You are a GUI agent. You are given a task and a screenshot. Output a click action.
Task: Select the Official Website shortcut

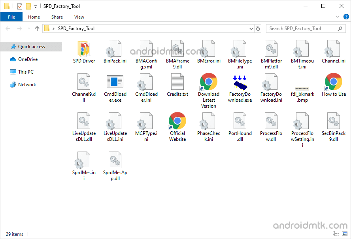coord(177,127)
